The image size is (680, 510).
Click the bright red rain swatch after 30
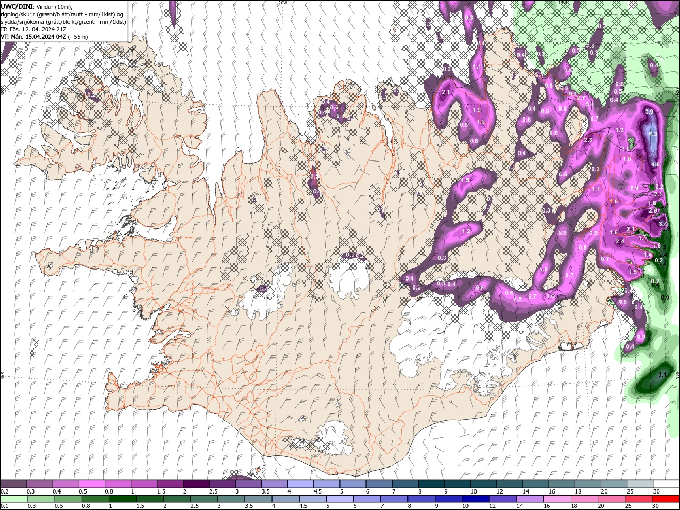click(x=666, y=499)
